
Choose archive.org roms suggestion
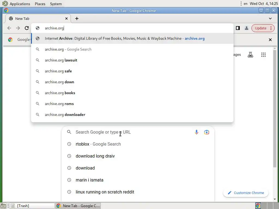tap(132, 104)
